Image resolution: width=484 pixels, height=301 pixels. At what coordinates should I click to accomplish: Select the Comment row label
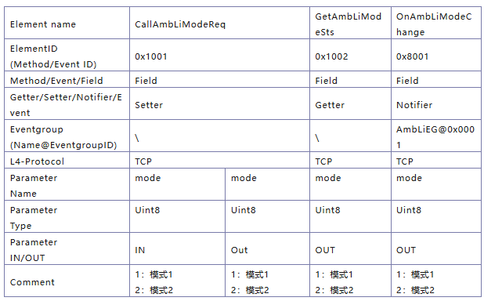pyautogui.click(x=32, y=282)
